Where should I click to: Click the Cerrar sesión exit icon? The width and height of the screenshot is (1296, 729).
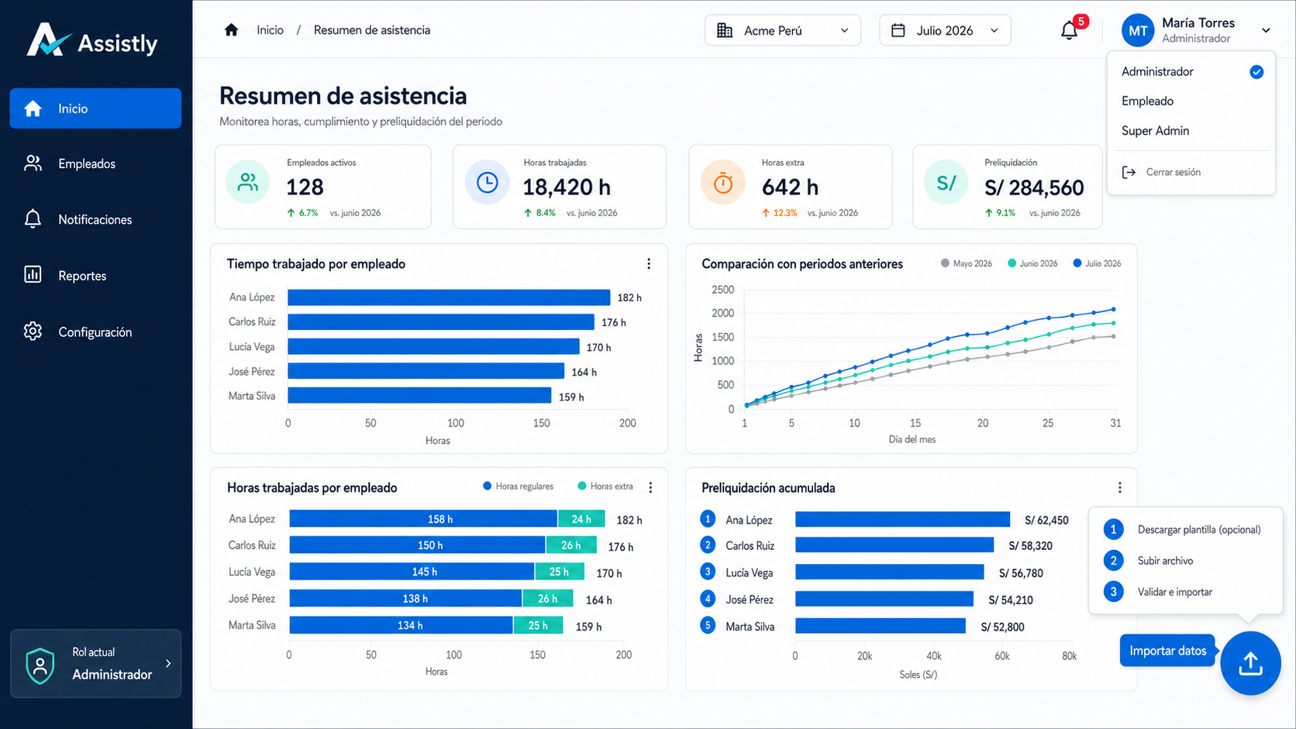[x=1129, y=172]
